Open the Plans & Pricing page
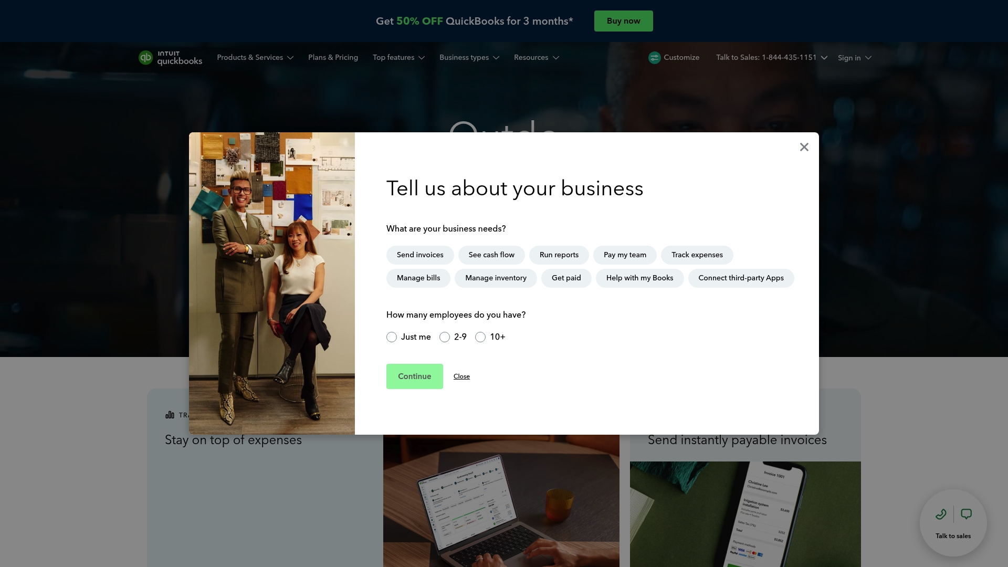This screenshot has height=567, width=1008. tap(333, 58)
